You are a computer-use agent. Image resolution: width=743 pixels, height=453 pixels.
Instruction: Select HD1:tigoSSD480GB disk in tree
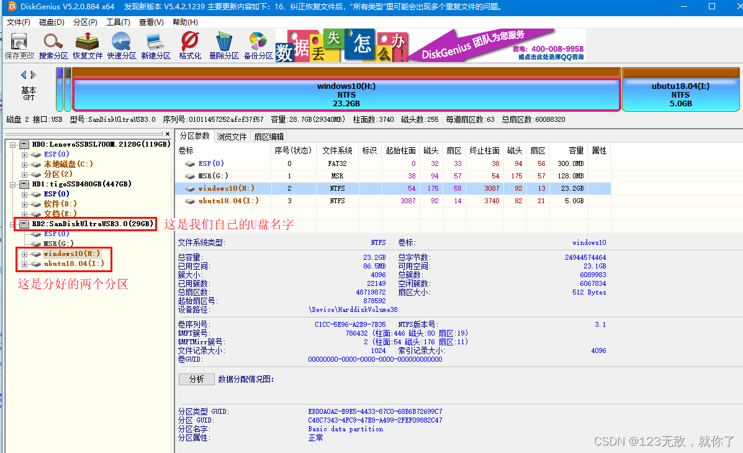81,184
